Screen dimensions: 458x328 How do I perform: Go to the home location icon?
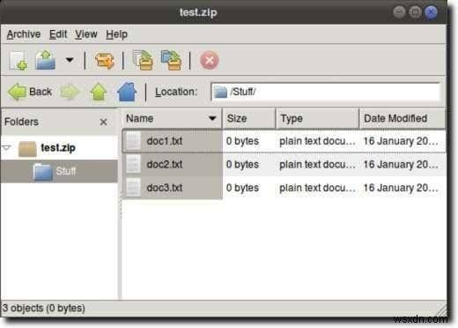coord(127,92)
